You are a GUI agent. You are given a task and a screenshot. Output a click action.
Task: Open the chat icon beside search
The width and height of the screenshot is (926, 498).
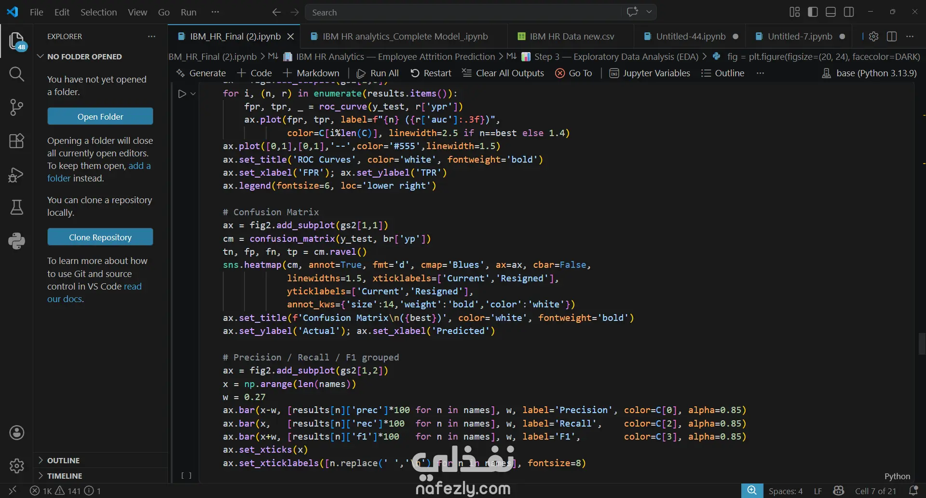click(x=632, y=12)
